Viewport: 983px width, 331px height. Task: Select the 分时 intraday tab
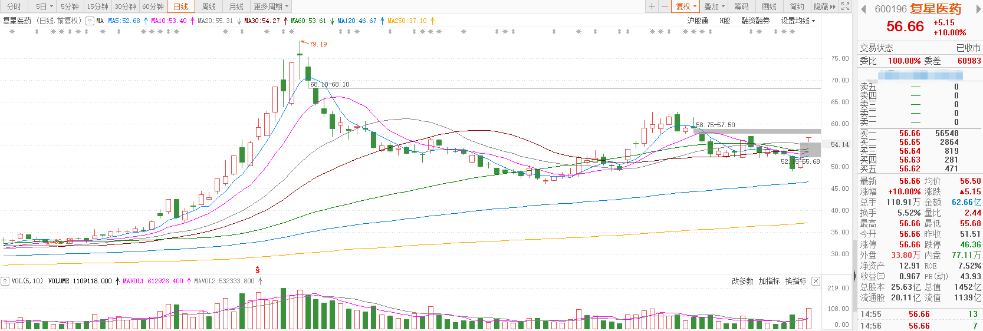pyautogui.click(x=14, y=6)
